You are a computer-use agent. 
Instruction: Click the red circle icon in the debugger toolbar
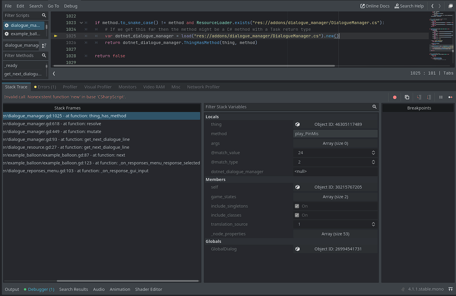pos(395,97)
